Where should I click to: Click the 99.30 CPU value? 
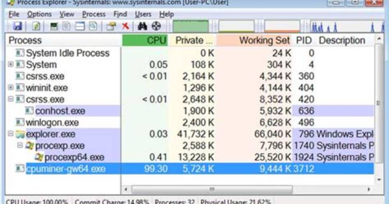coord(155,169)
